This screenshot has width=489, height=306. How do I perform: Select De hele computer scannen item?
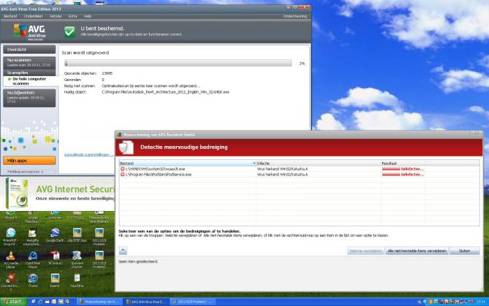point(29,81)
